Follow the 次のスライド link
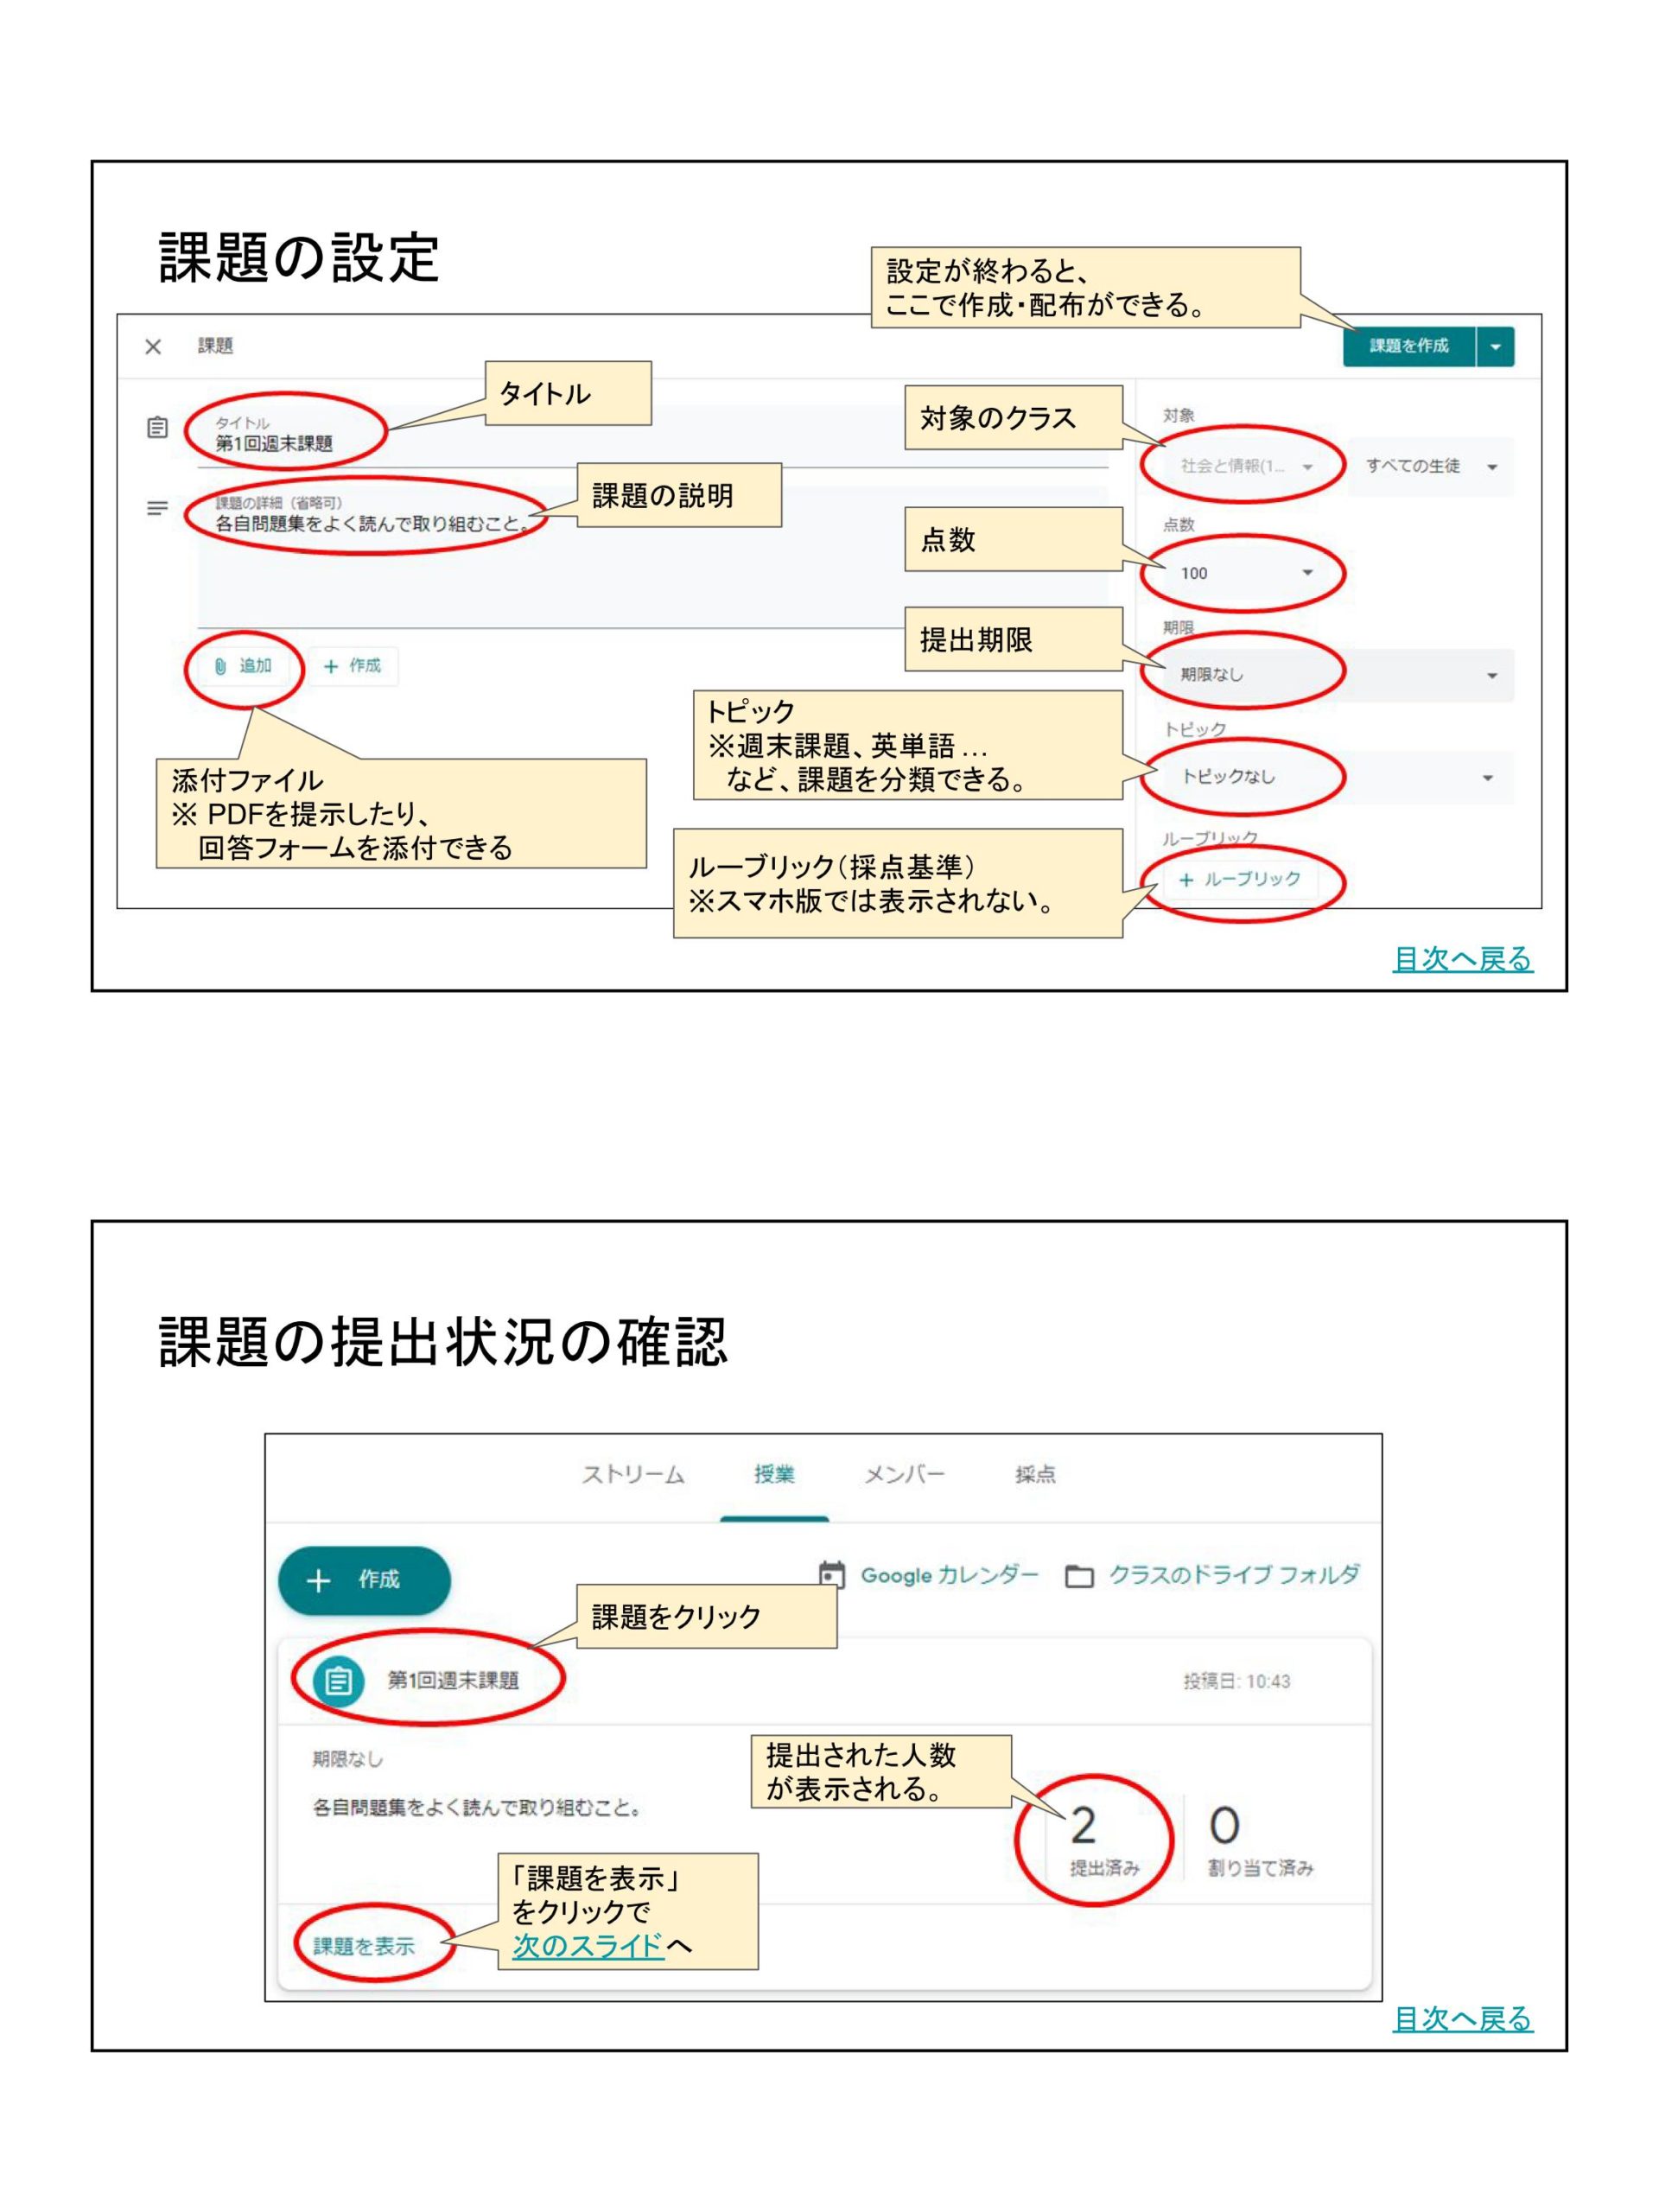Image resolution: width=1659 pixels, height=2212 pixels. coord(588,1945)
